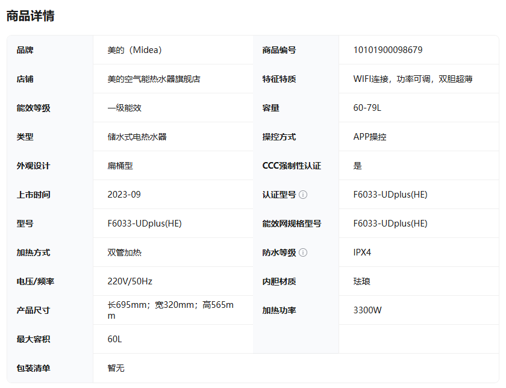Select the heating method value 双管加热
Image resolution: width=506 pixels, height=388 pixels.
pos(125,252)
